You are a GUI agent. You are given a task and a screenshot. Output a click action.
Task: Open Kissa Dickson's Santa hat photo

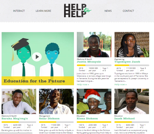pos(94,101)
